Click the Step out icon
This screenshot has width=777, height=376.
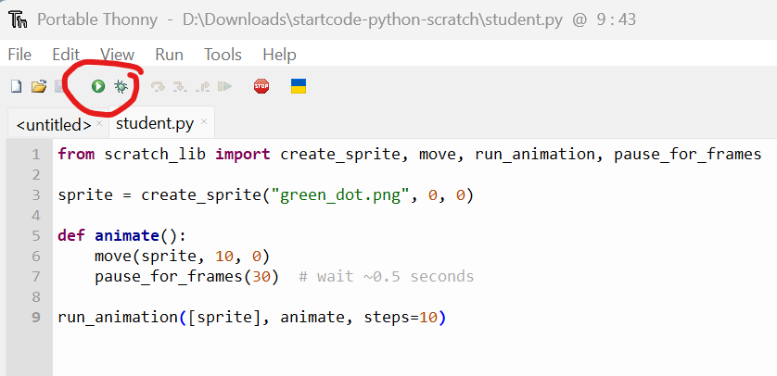point(202,87)
